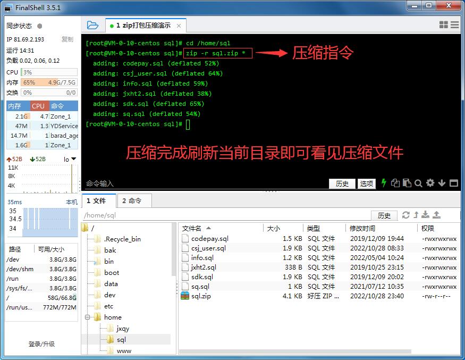Click the 同步状态 gray status dot
The height and width of the screenshot is (360, 465).
point(39,26)
